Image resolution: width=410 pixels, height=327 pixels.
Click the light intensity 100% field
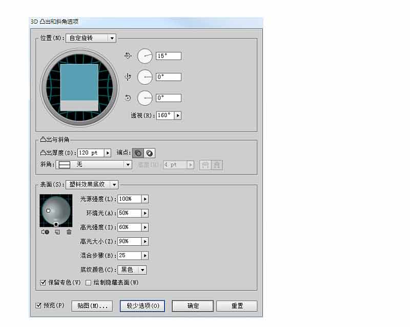tap(130, 199)
